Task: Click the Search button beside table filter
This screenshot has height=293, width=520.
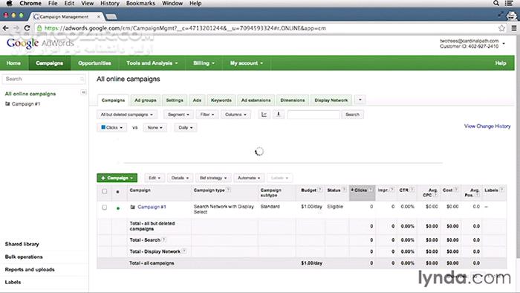Action: click(353, 115)
